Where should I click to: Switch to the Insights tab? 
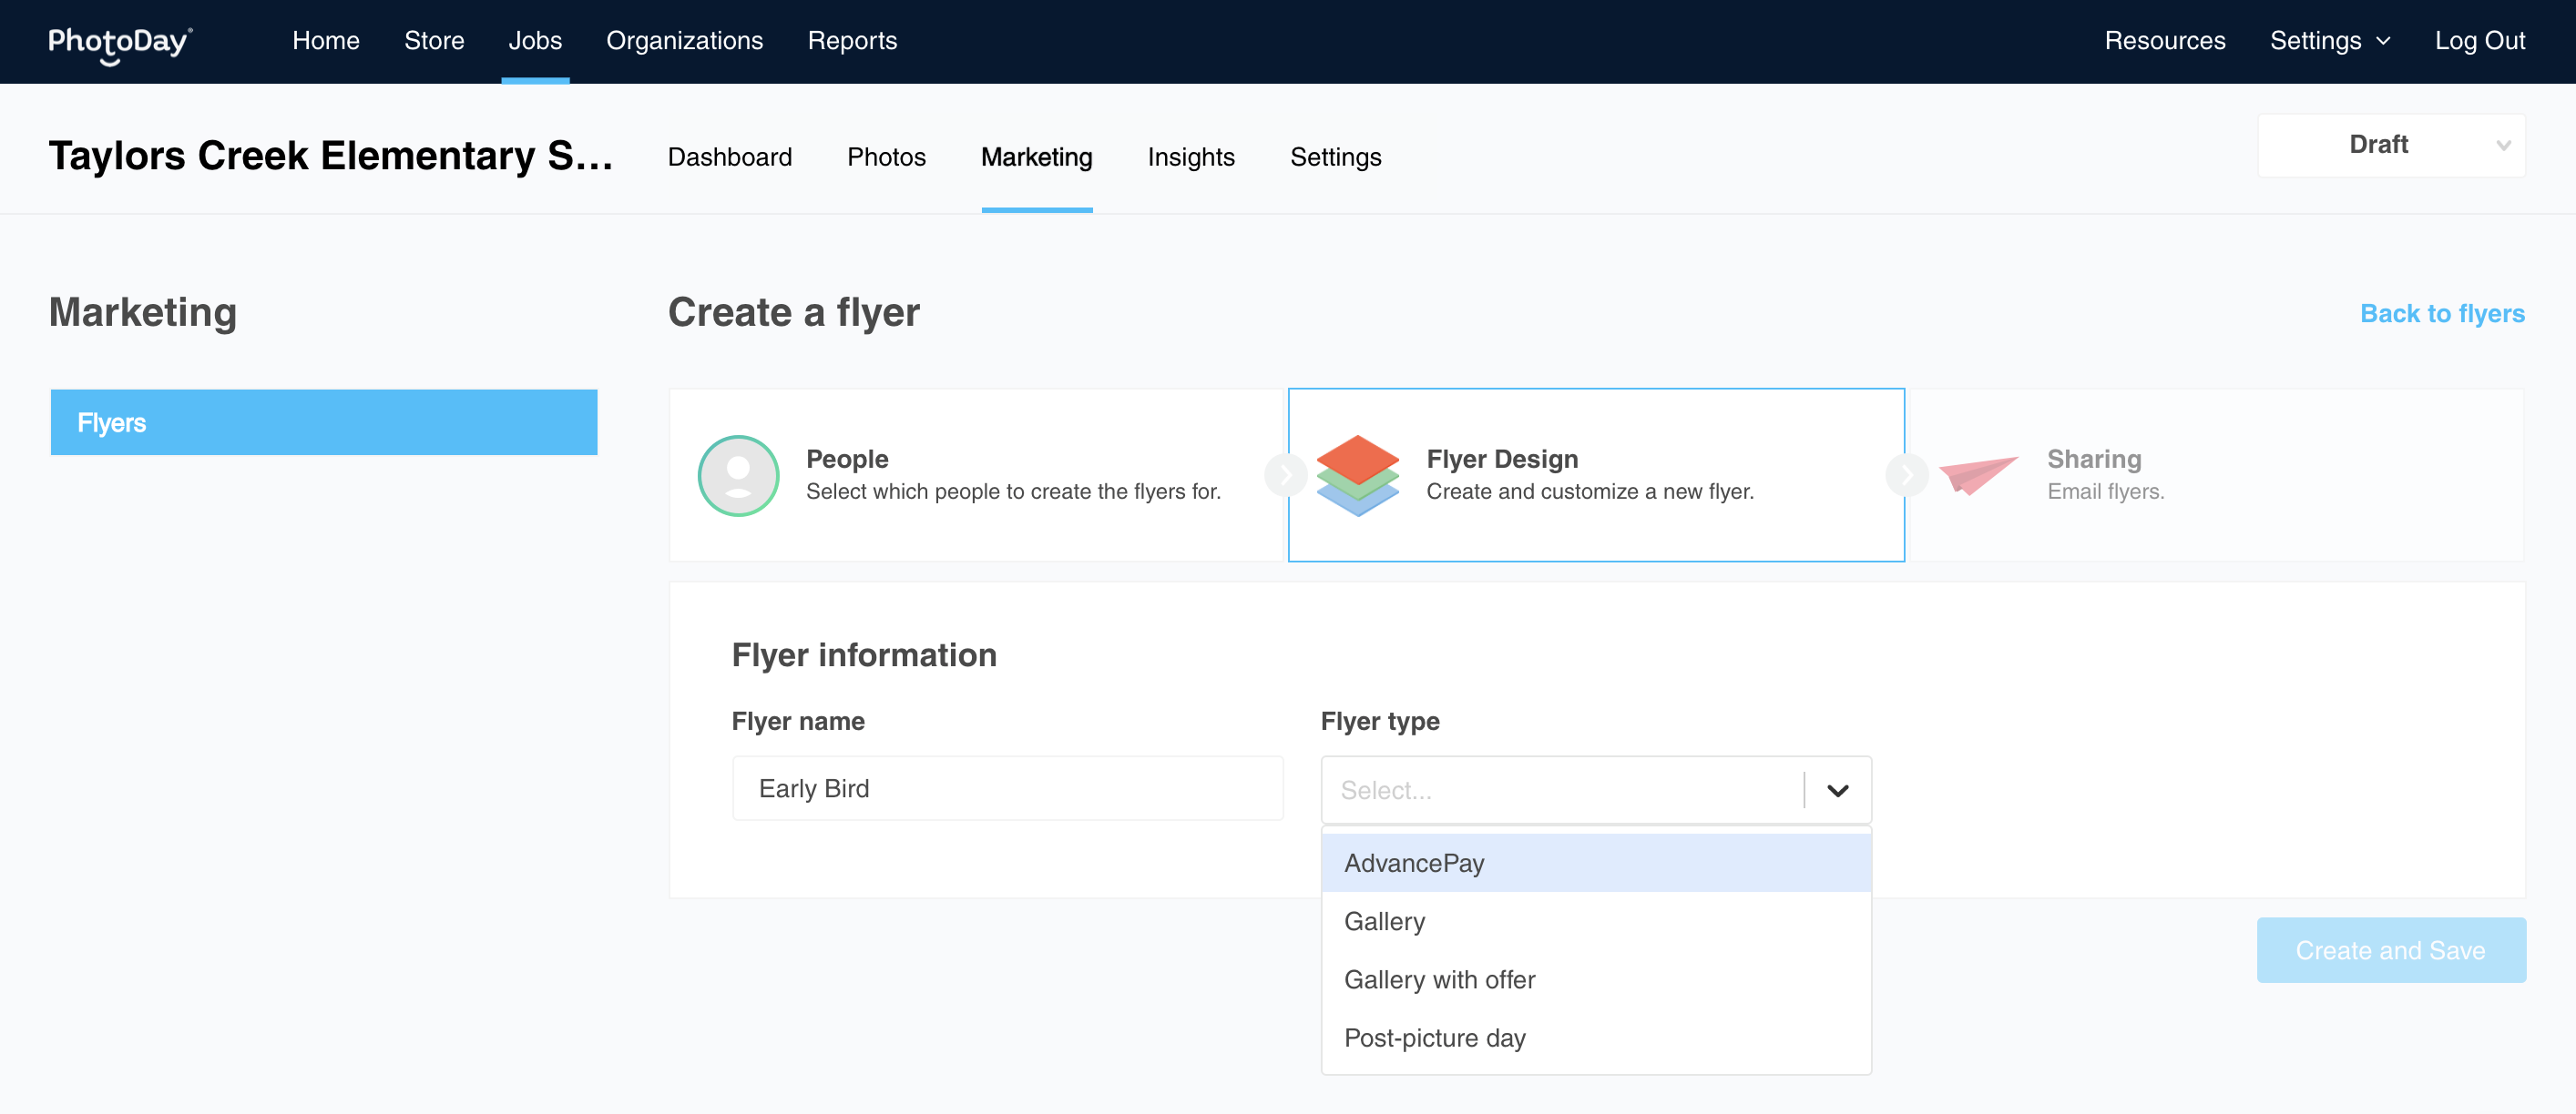[1191, 157]
